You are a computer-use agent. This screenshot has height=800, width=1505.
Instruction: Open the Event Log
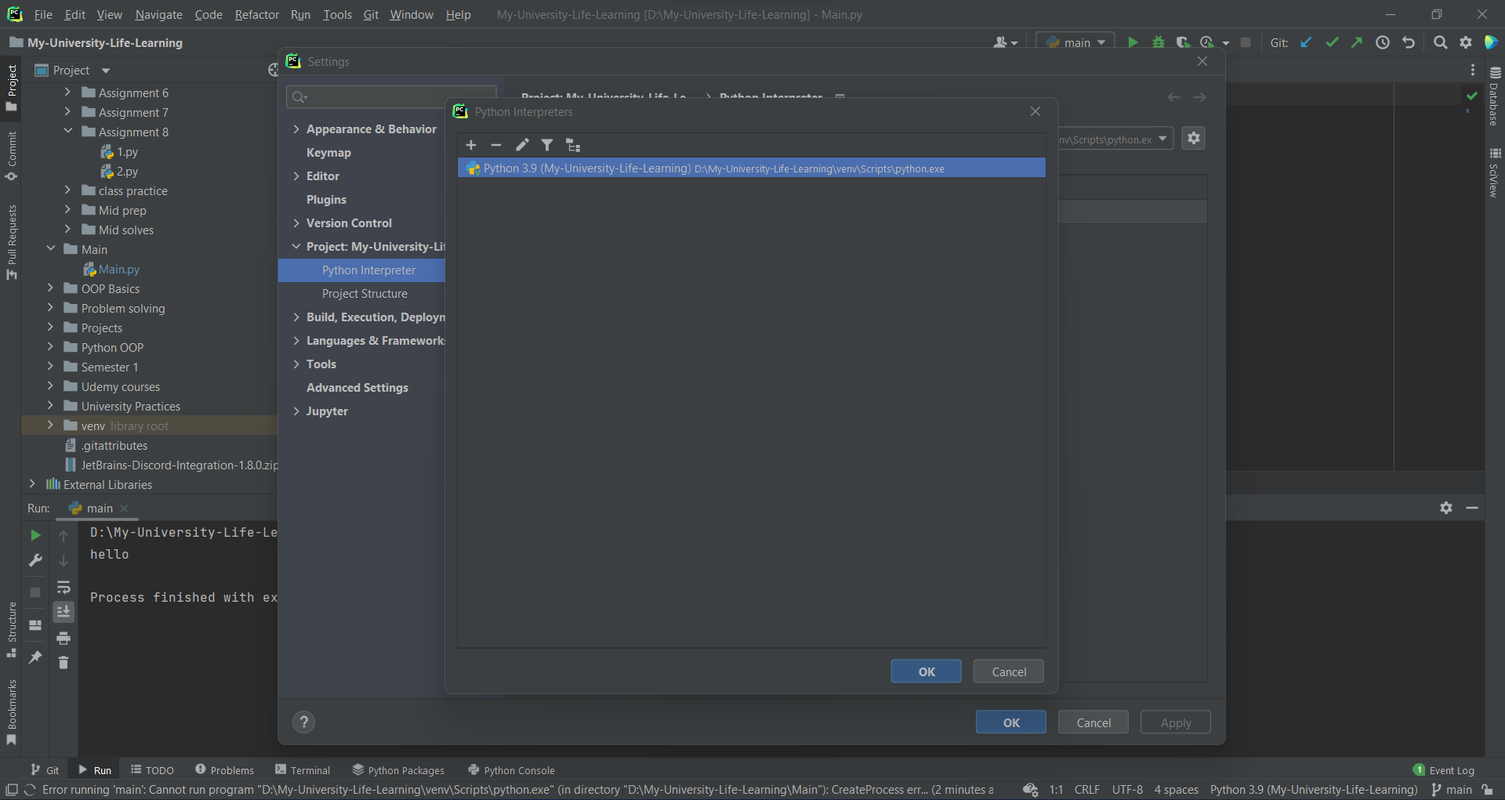(x=1444, y=770)
